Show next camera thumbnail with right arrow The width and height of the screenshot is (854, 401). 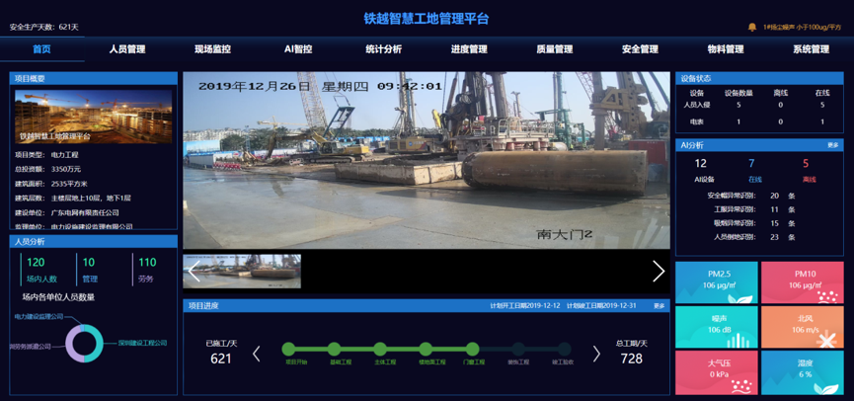click(658, 271)
